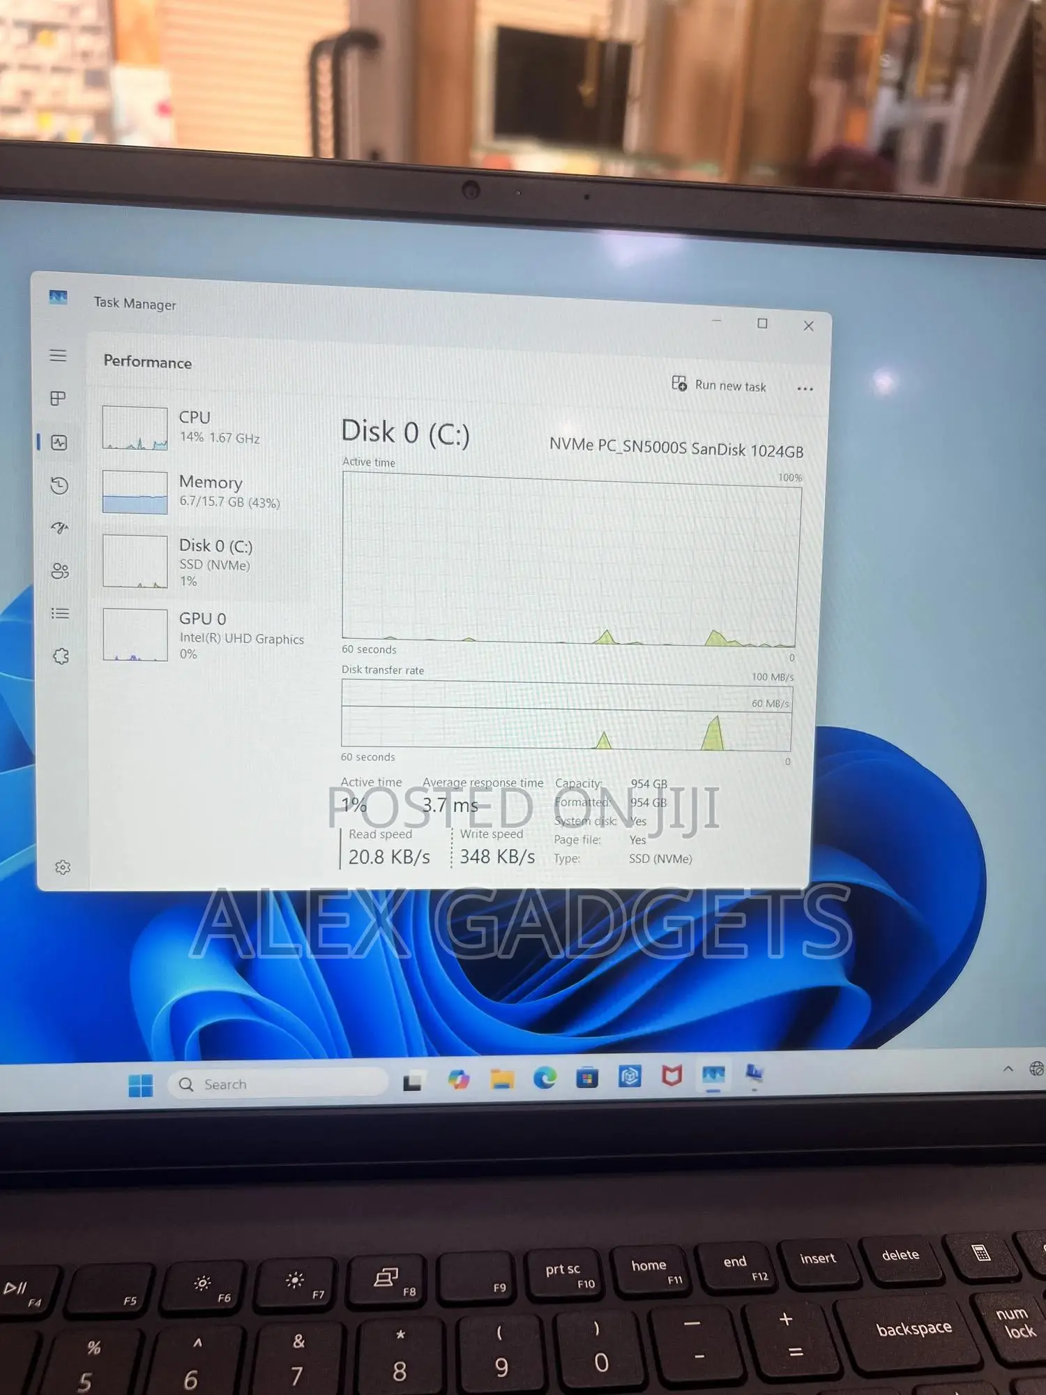This screenshot has height=1395, width=1046.
Task: Click the Read speed 20.8 KB/s value
Action: pyautogui.click(x=389, y=857)
